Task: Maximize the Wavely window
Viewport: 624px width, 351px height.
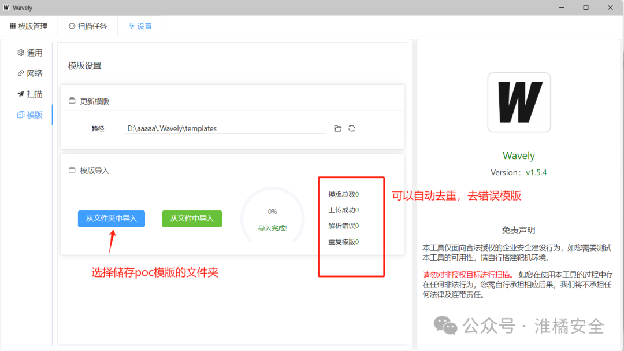Action: [586, 8]
